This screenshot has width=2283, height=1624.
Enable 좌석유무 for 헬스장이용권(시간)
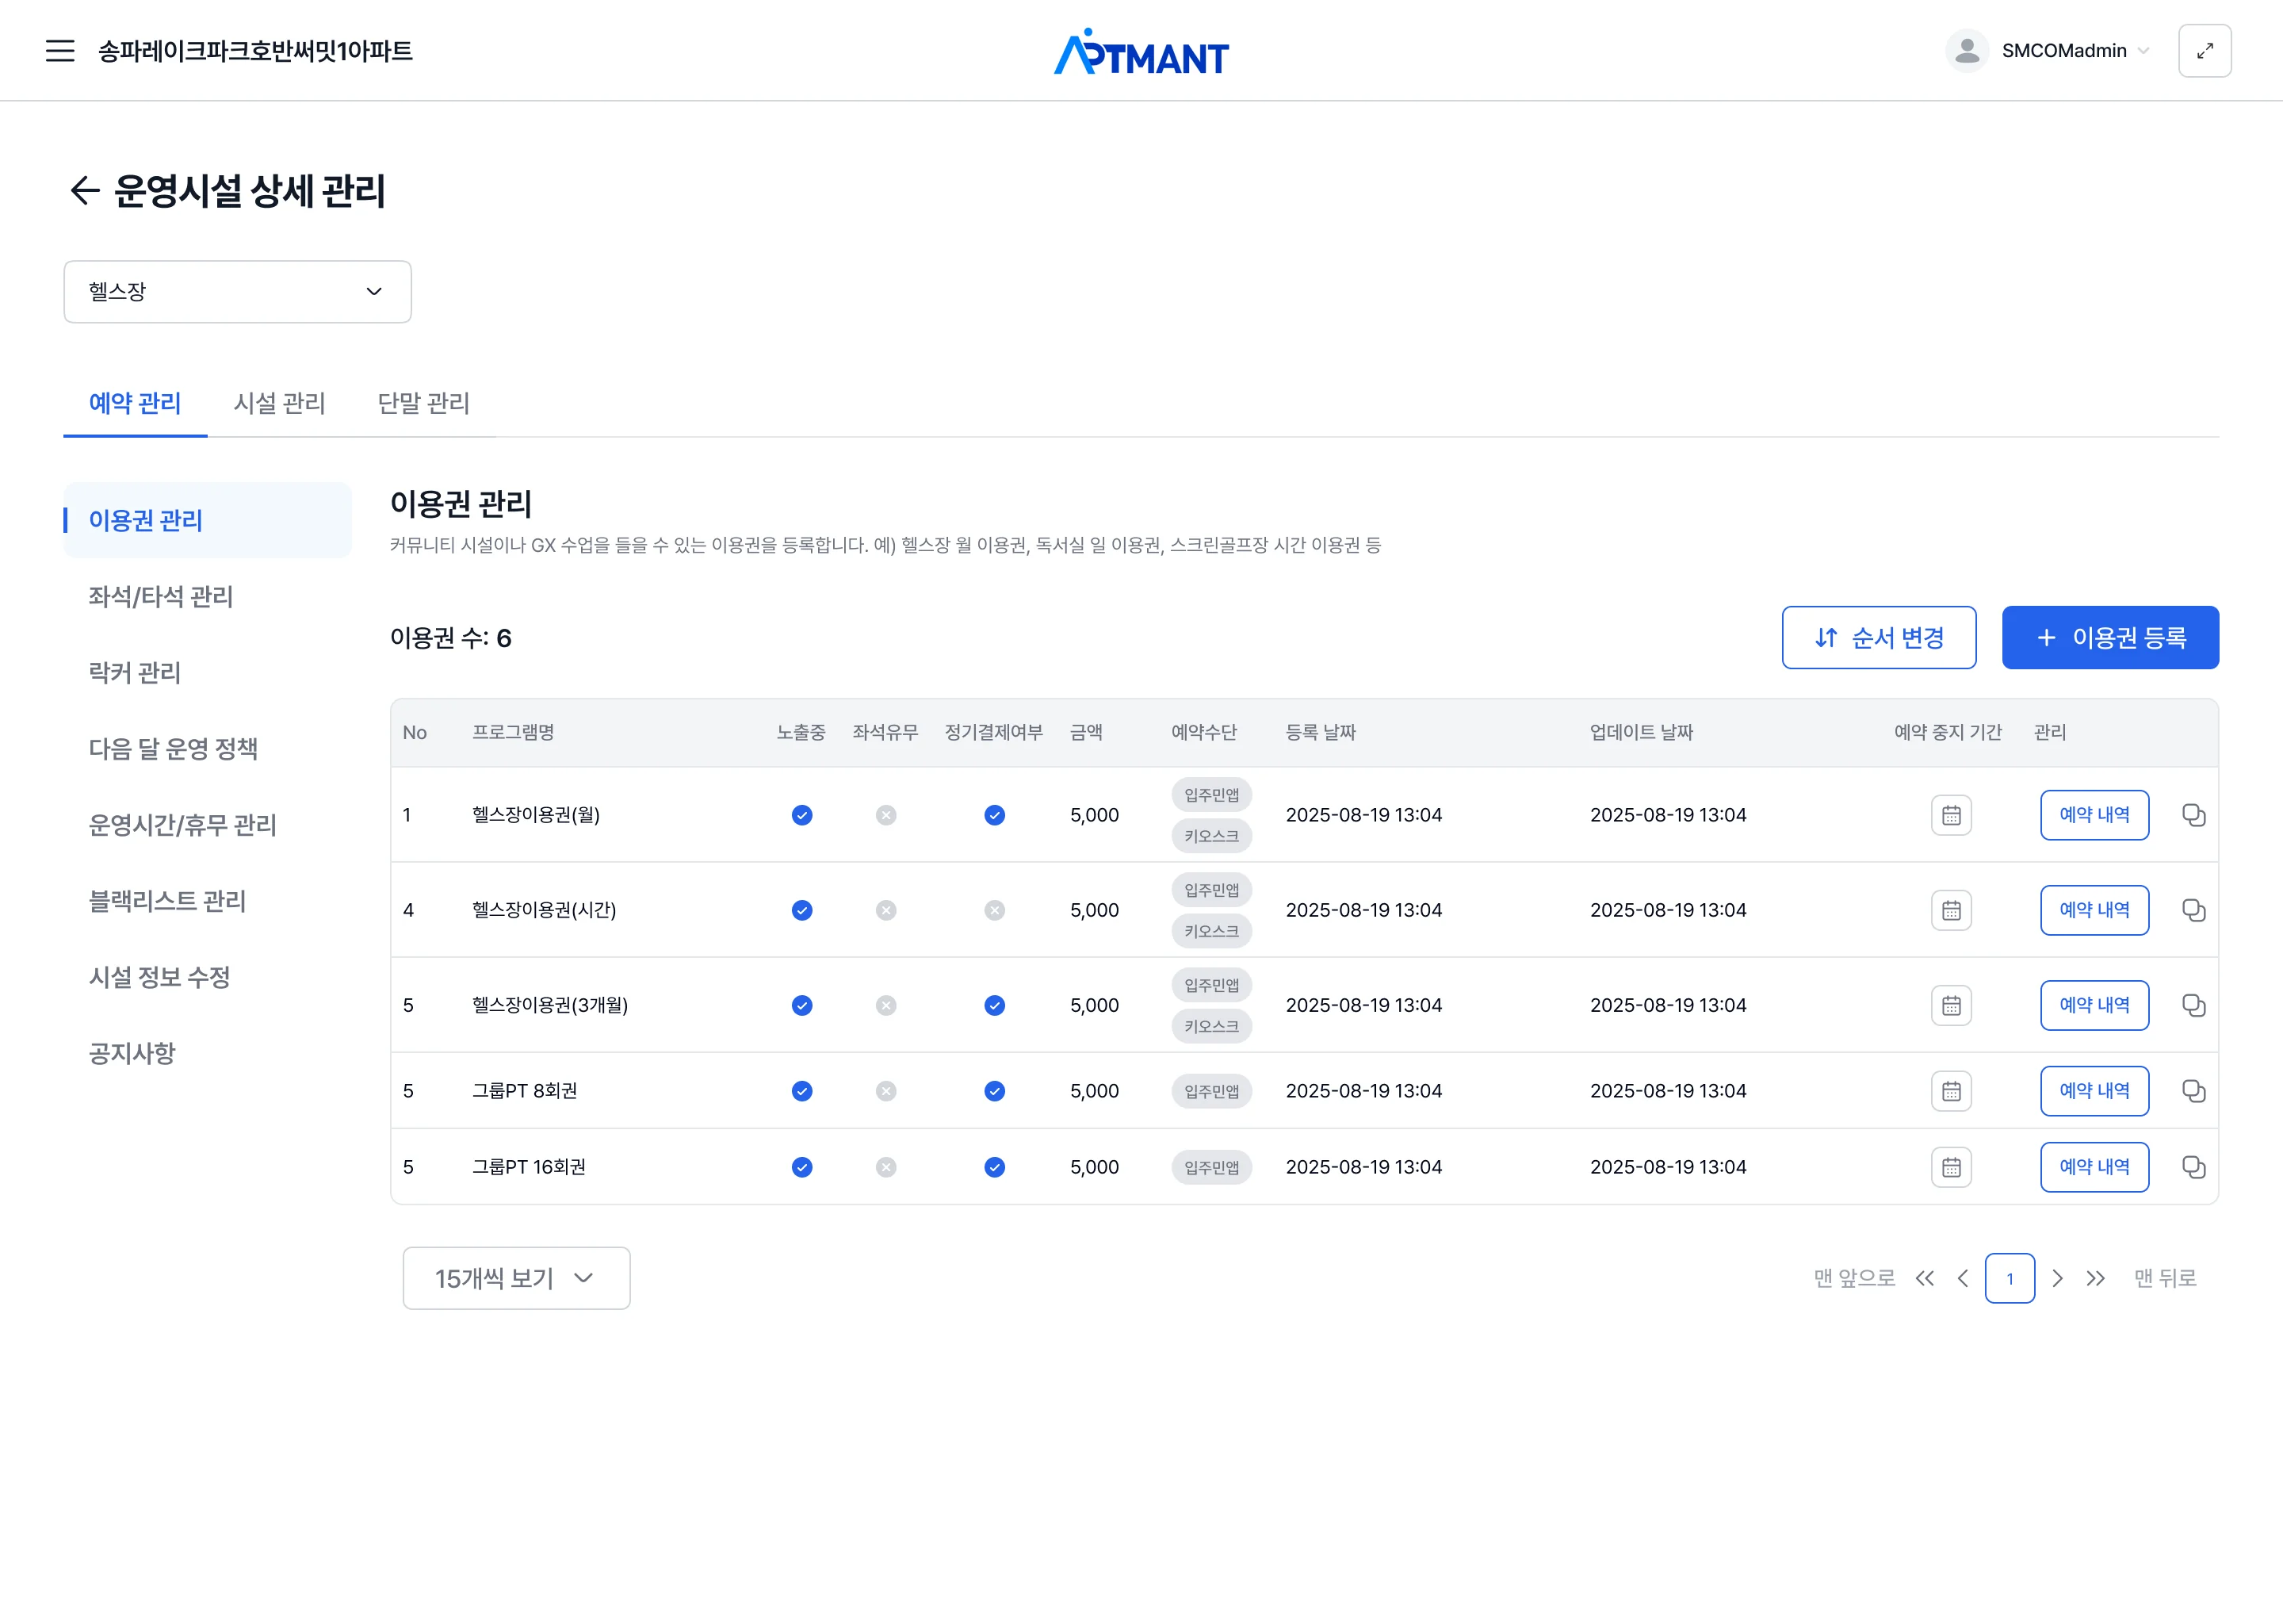tap(884, 910)
